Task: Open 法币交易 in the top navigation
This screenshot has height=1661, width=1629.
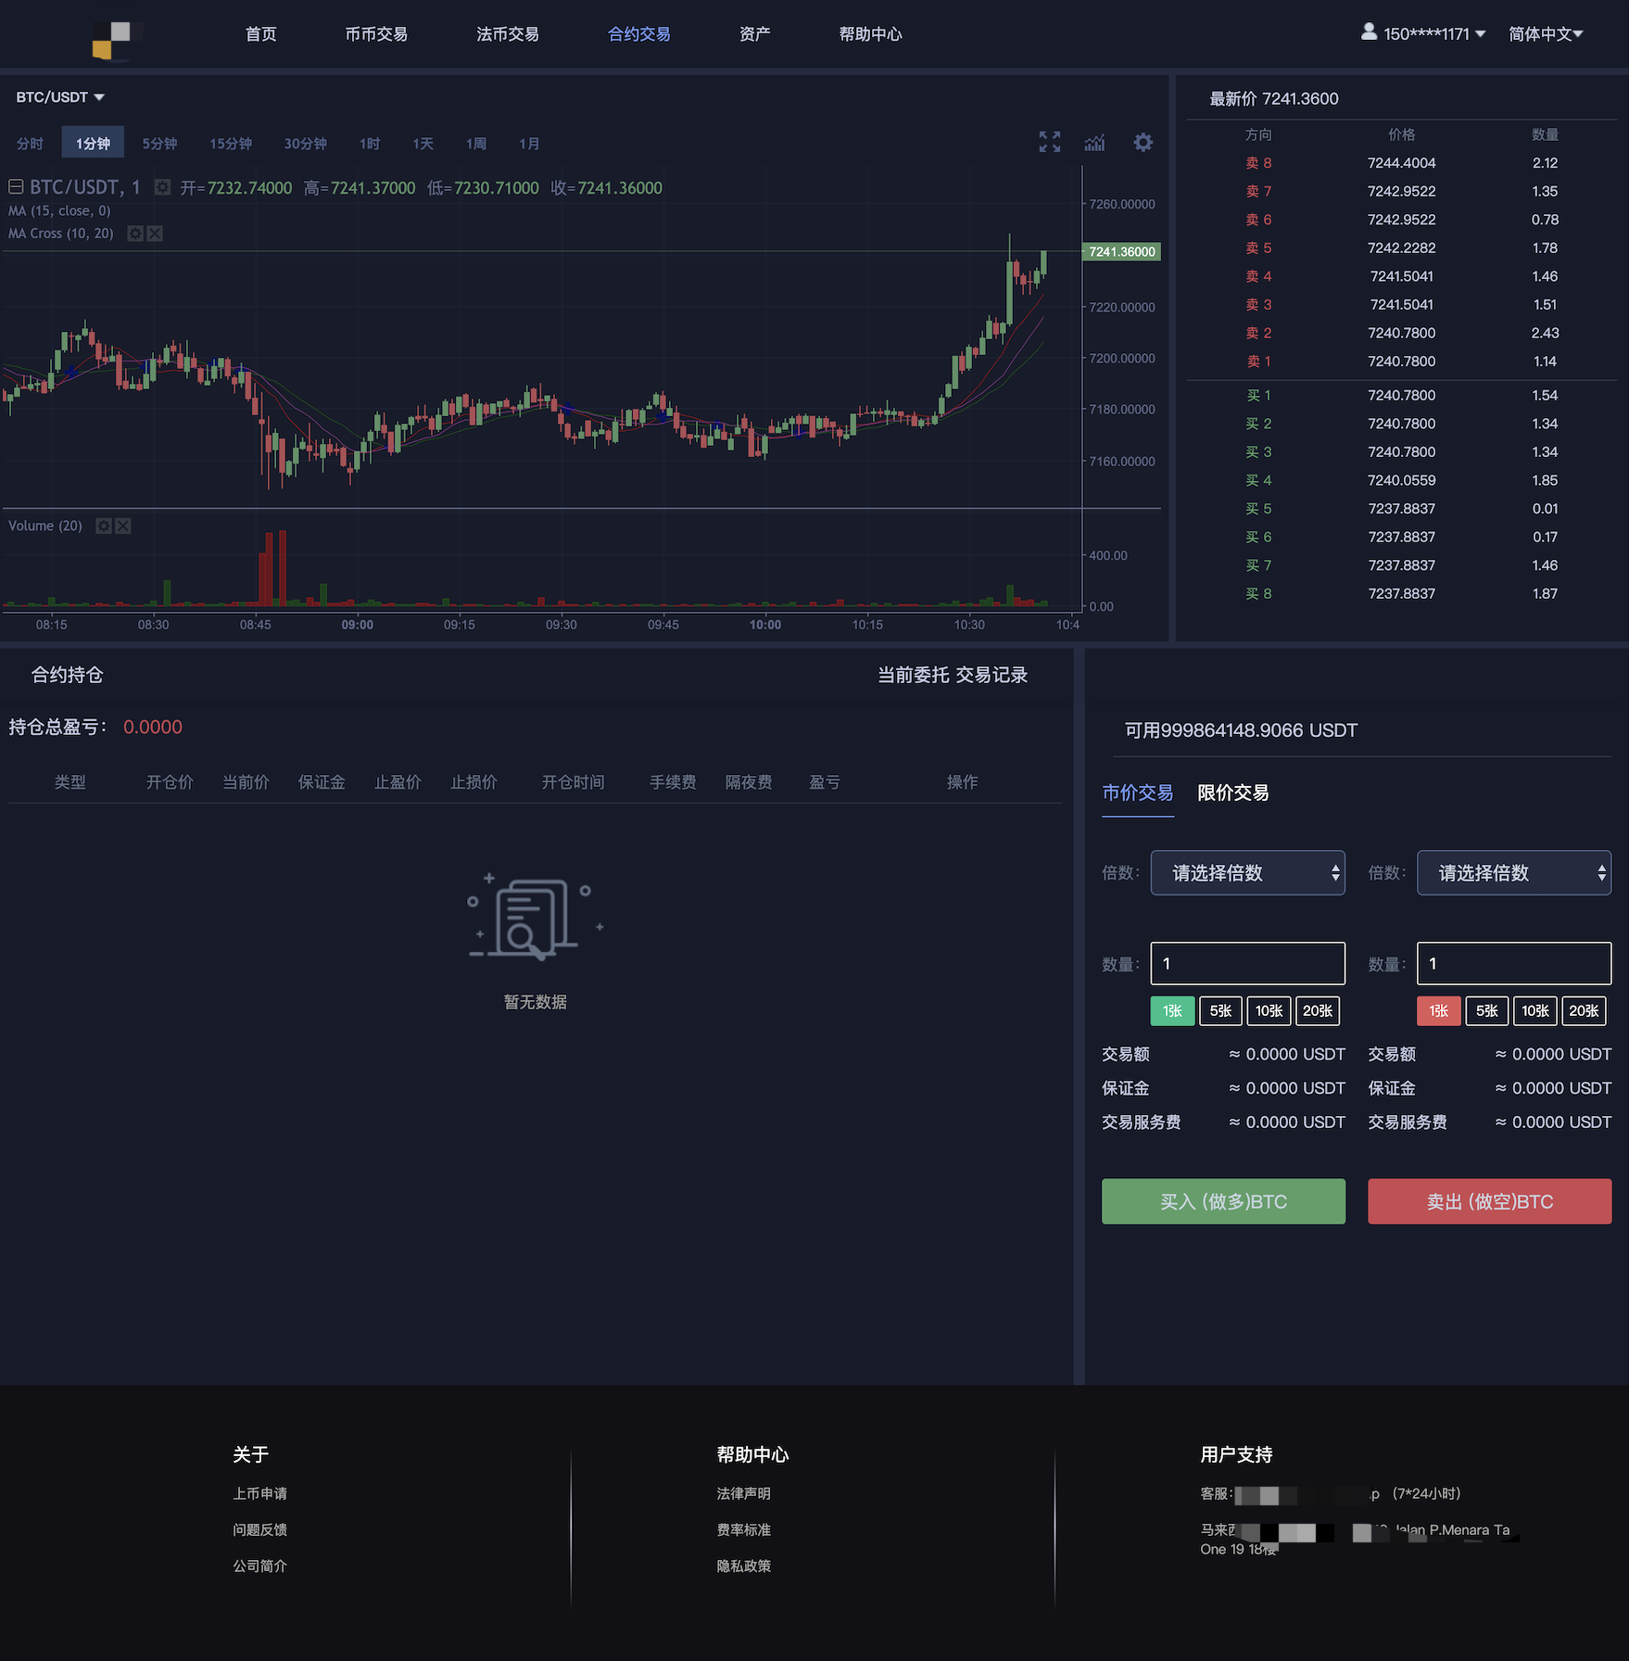Action: click(x=508, y=34)
